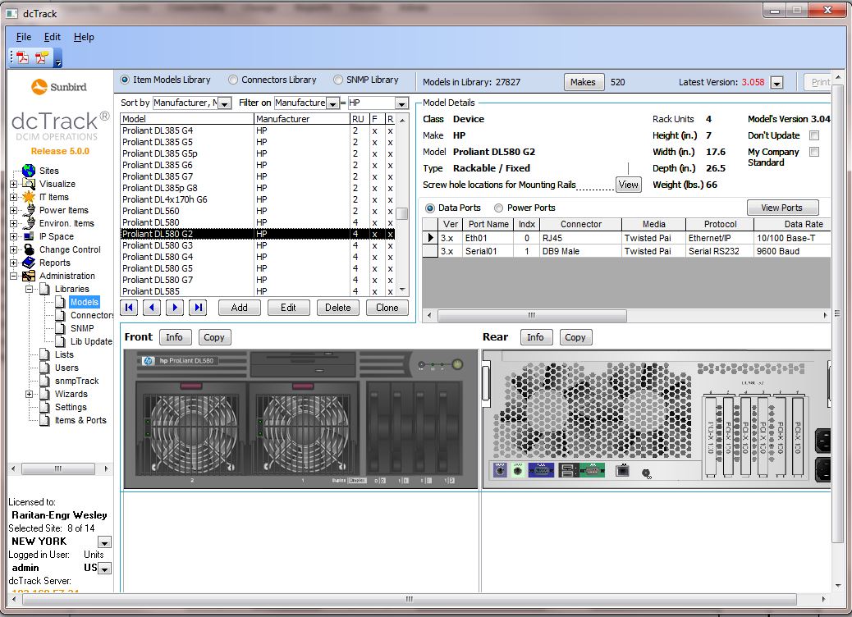Click the Users page icon
This screenshot has width=852, height=617.
point(45,368)
